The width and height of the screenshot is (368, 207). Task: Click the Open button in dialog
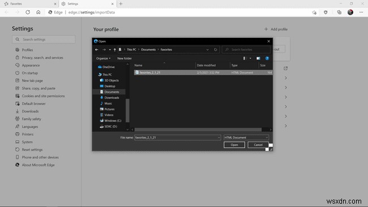pos(234,145)
